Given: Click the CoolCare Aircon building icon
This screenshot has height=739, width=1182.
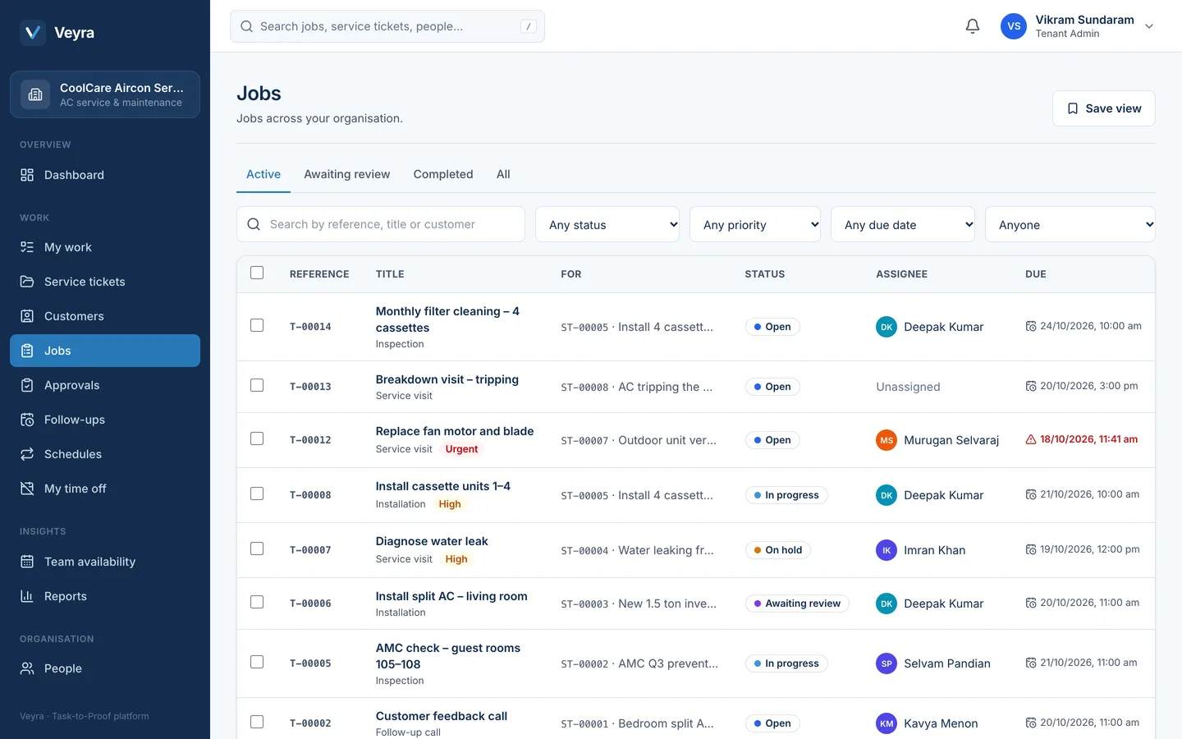Looking at the screenshot, I should [35, 94].
